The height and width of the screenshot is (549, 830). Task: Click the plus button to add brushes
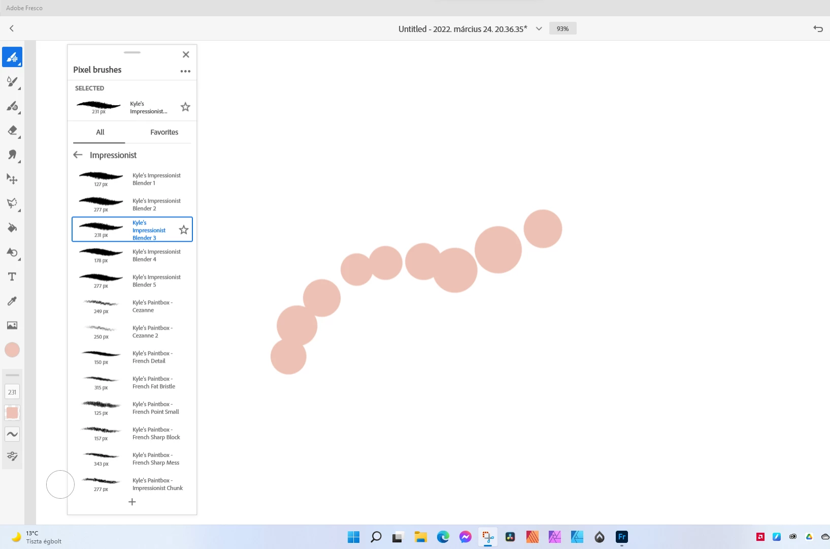click(x=132, y=502)
